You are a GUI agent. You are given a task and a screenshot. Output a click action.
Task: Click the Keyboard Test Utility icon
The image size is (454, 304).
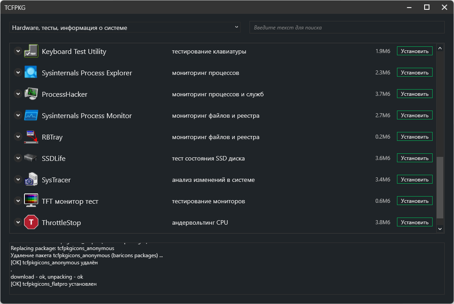[31, 51]
